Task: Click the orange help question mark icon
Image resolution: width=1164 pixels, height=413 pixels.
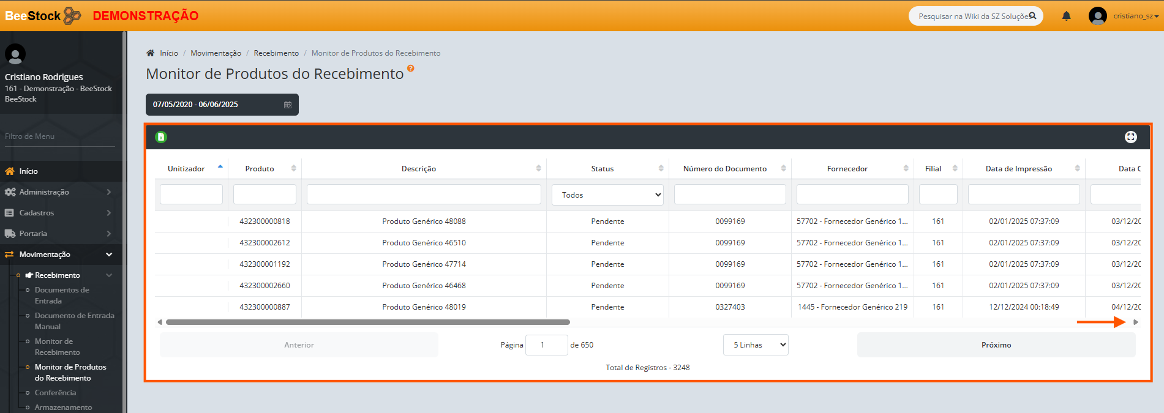Action: 411,69
